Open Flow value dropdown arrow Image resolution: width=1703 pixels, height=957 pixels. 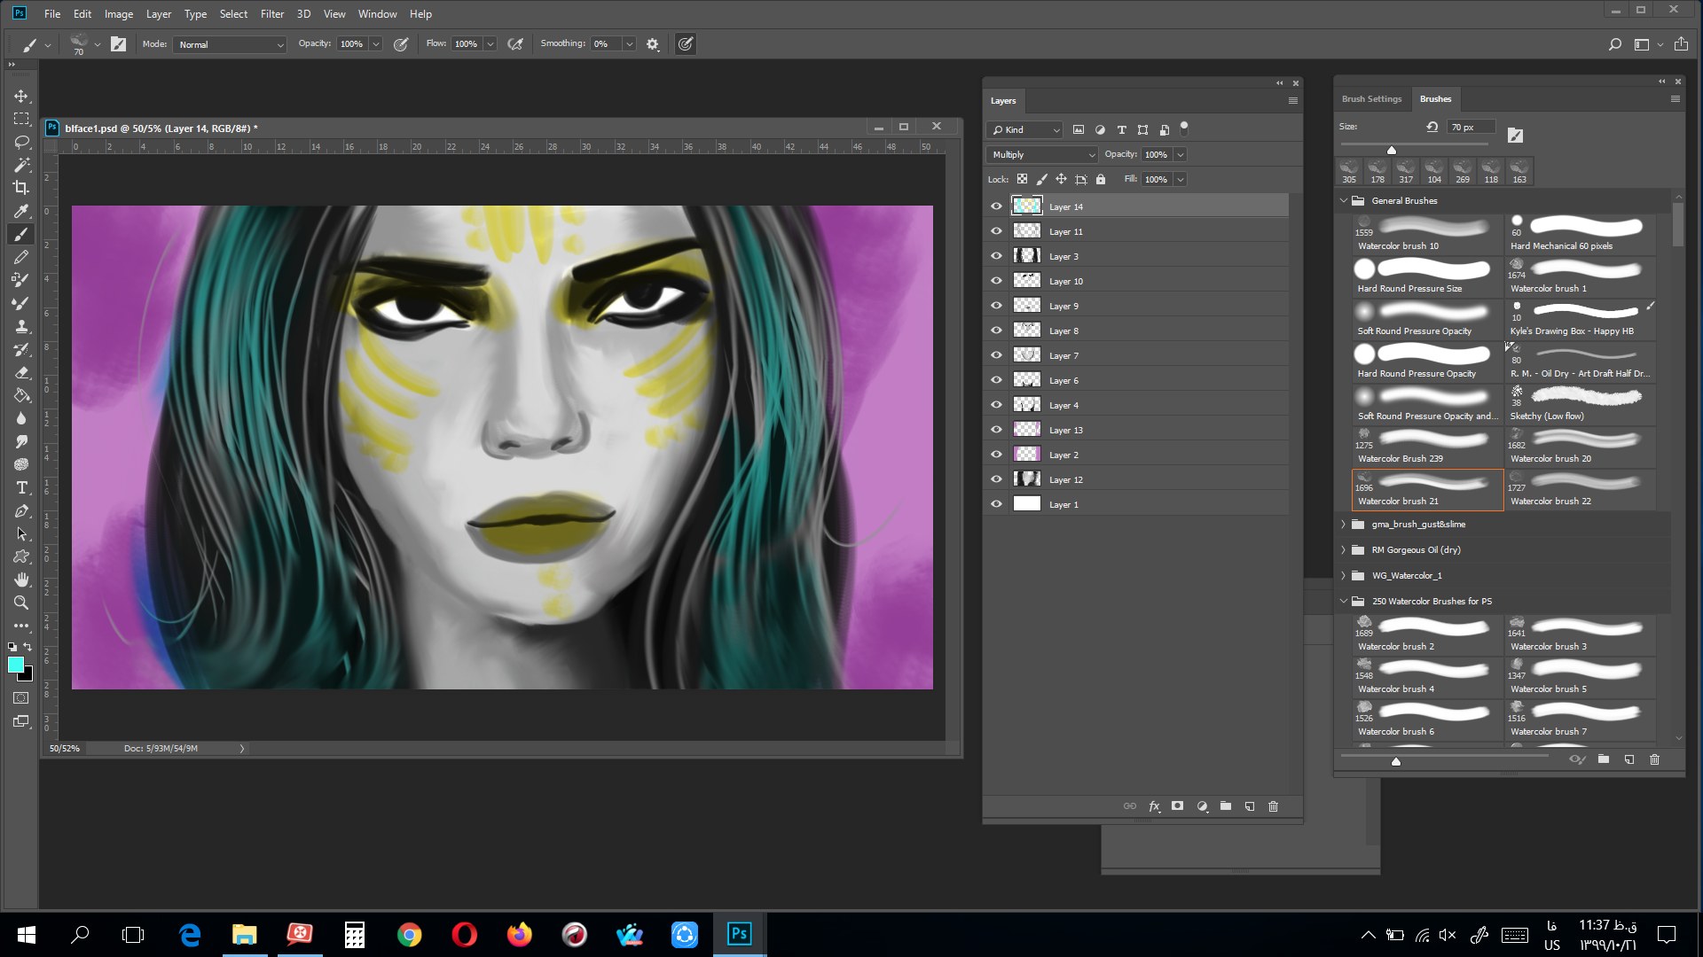click(x=490, y=44)
